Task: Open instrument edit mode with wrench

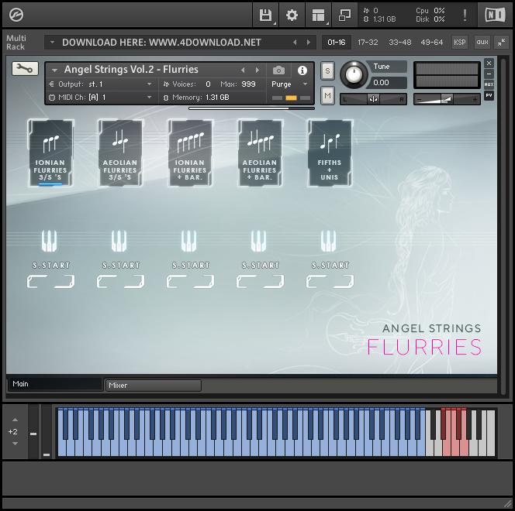Action: point(25,69)
